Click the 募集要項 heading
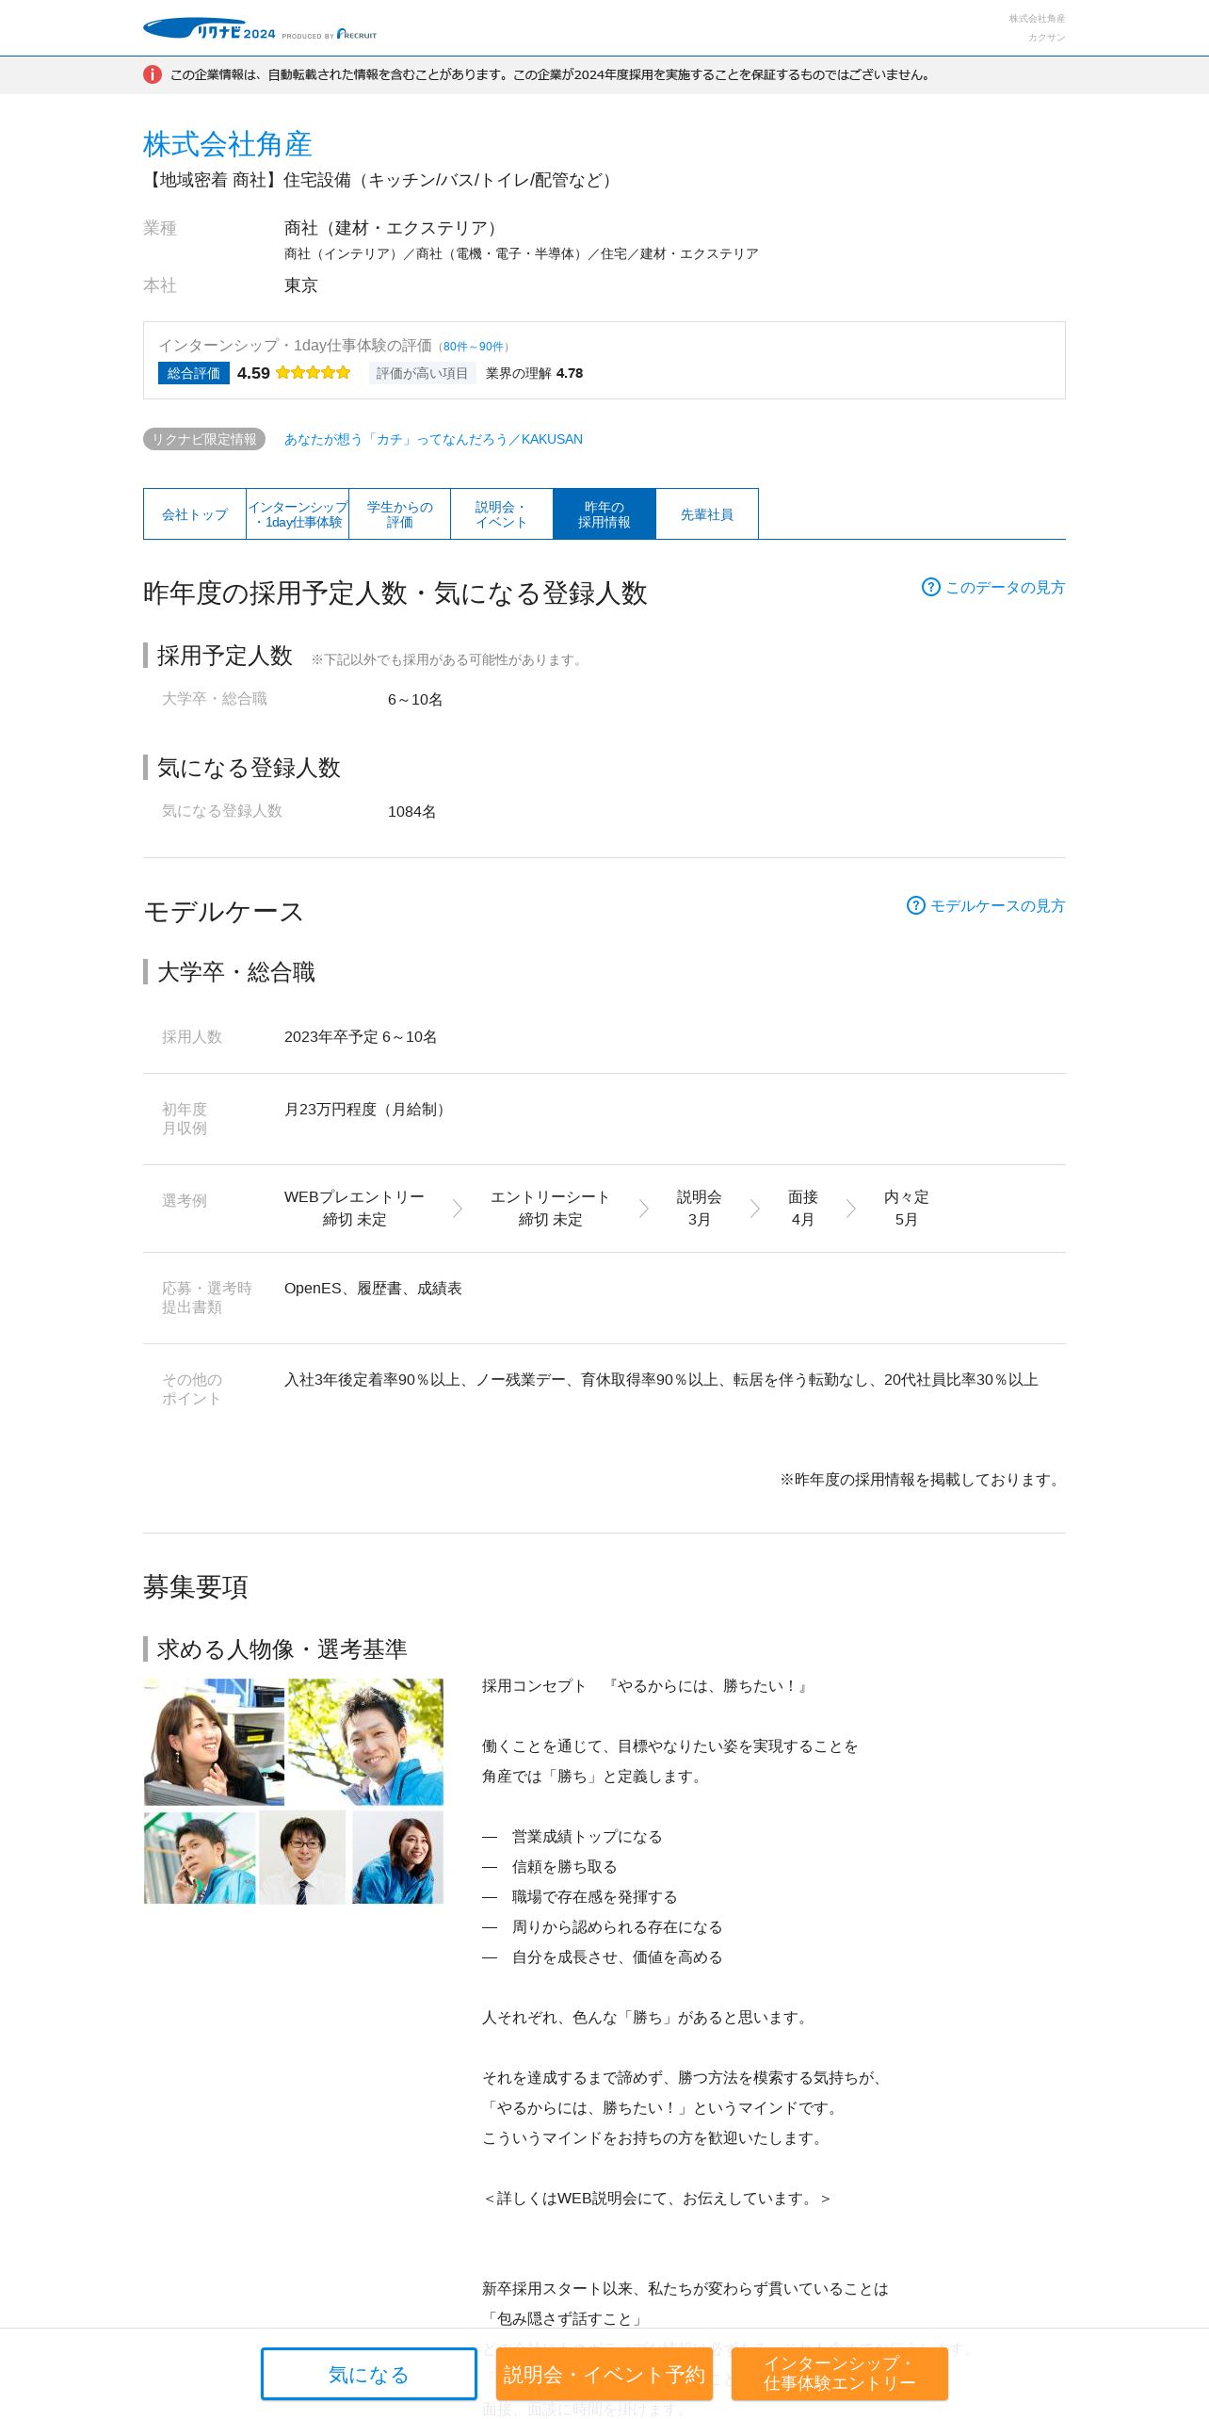1209x2419 pixels. [196, 1586]
